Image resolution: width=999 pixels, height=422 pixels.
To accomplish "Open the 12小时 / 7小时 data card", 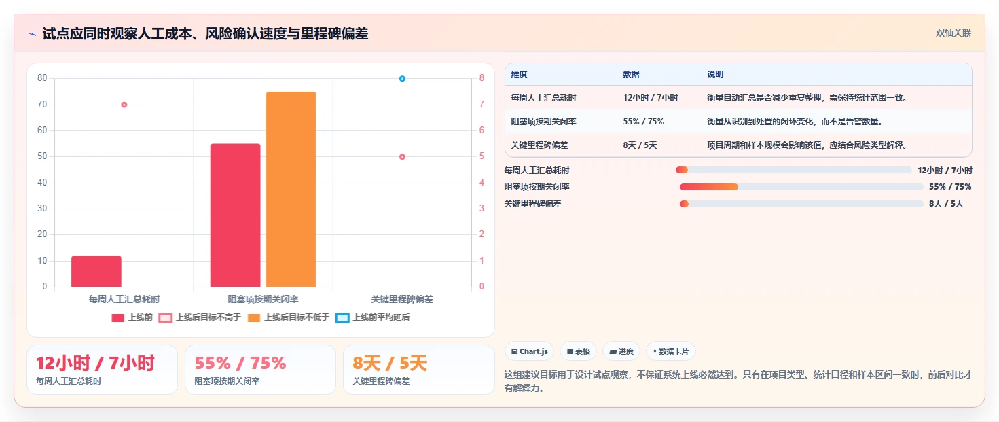I will tap(102, 370).
